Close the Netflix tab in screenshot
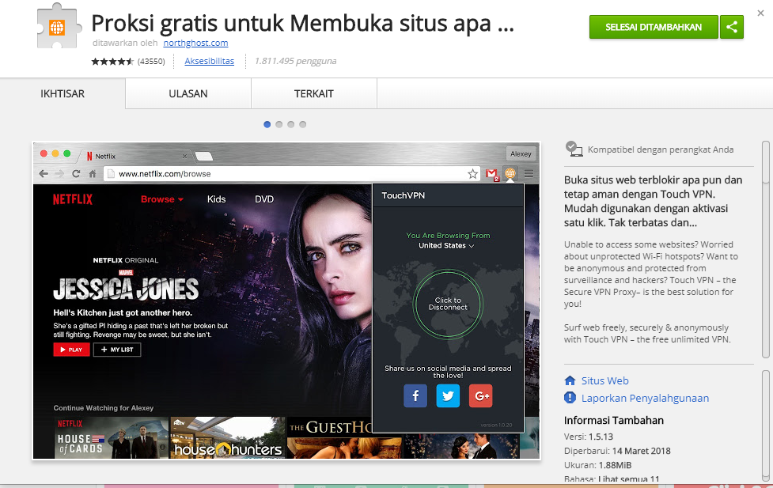This screenshot has width=773, height=488. [184, 157]
